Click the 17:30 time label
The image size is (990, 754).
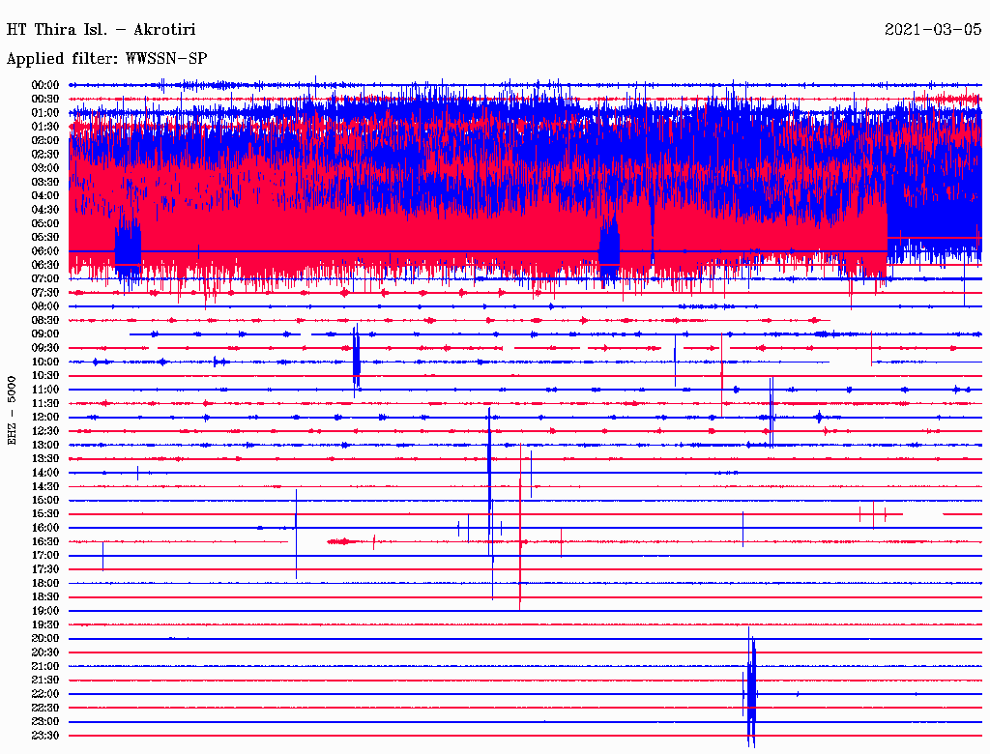tap(45, 569)
